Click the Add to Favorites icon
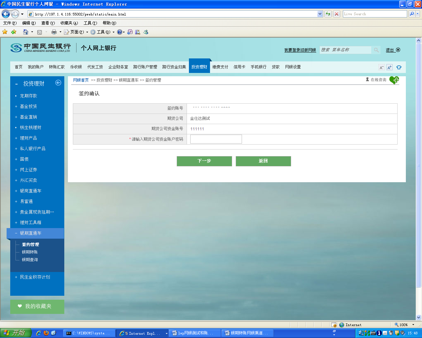 coord(14,32)
